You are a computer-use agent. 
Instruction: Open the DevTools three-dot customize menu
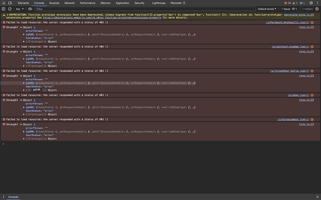[317, 3]
